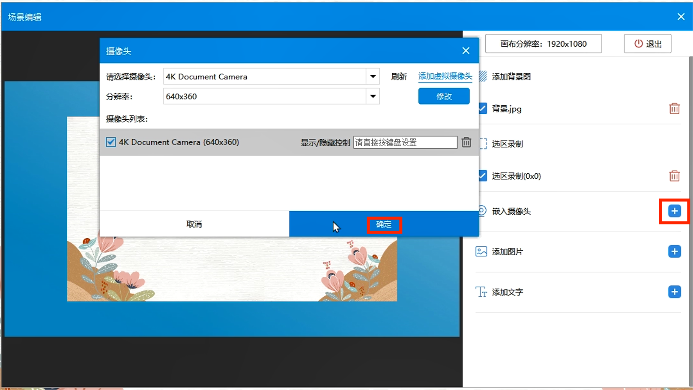The height and width of the screenshot is (390, 693).
Task: Delete 背景.jpg using its trash icon
Action: [674, 109]
